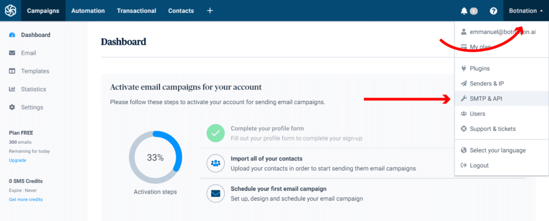Click the 33% activation progress ring

[155, 157]
